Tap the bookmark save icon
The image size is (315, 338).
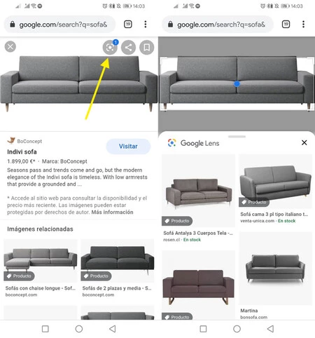[147, 48]
